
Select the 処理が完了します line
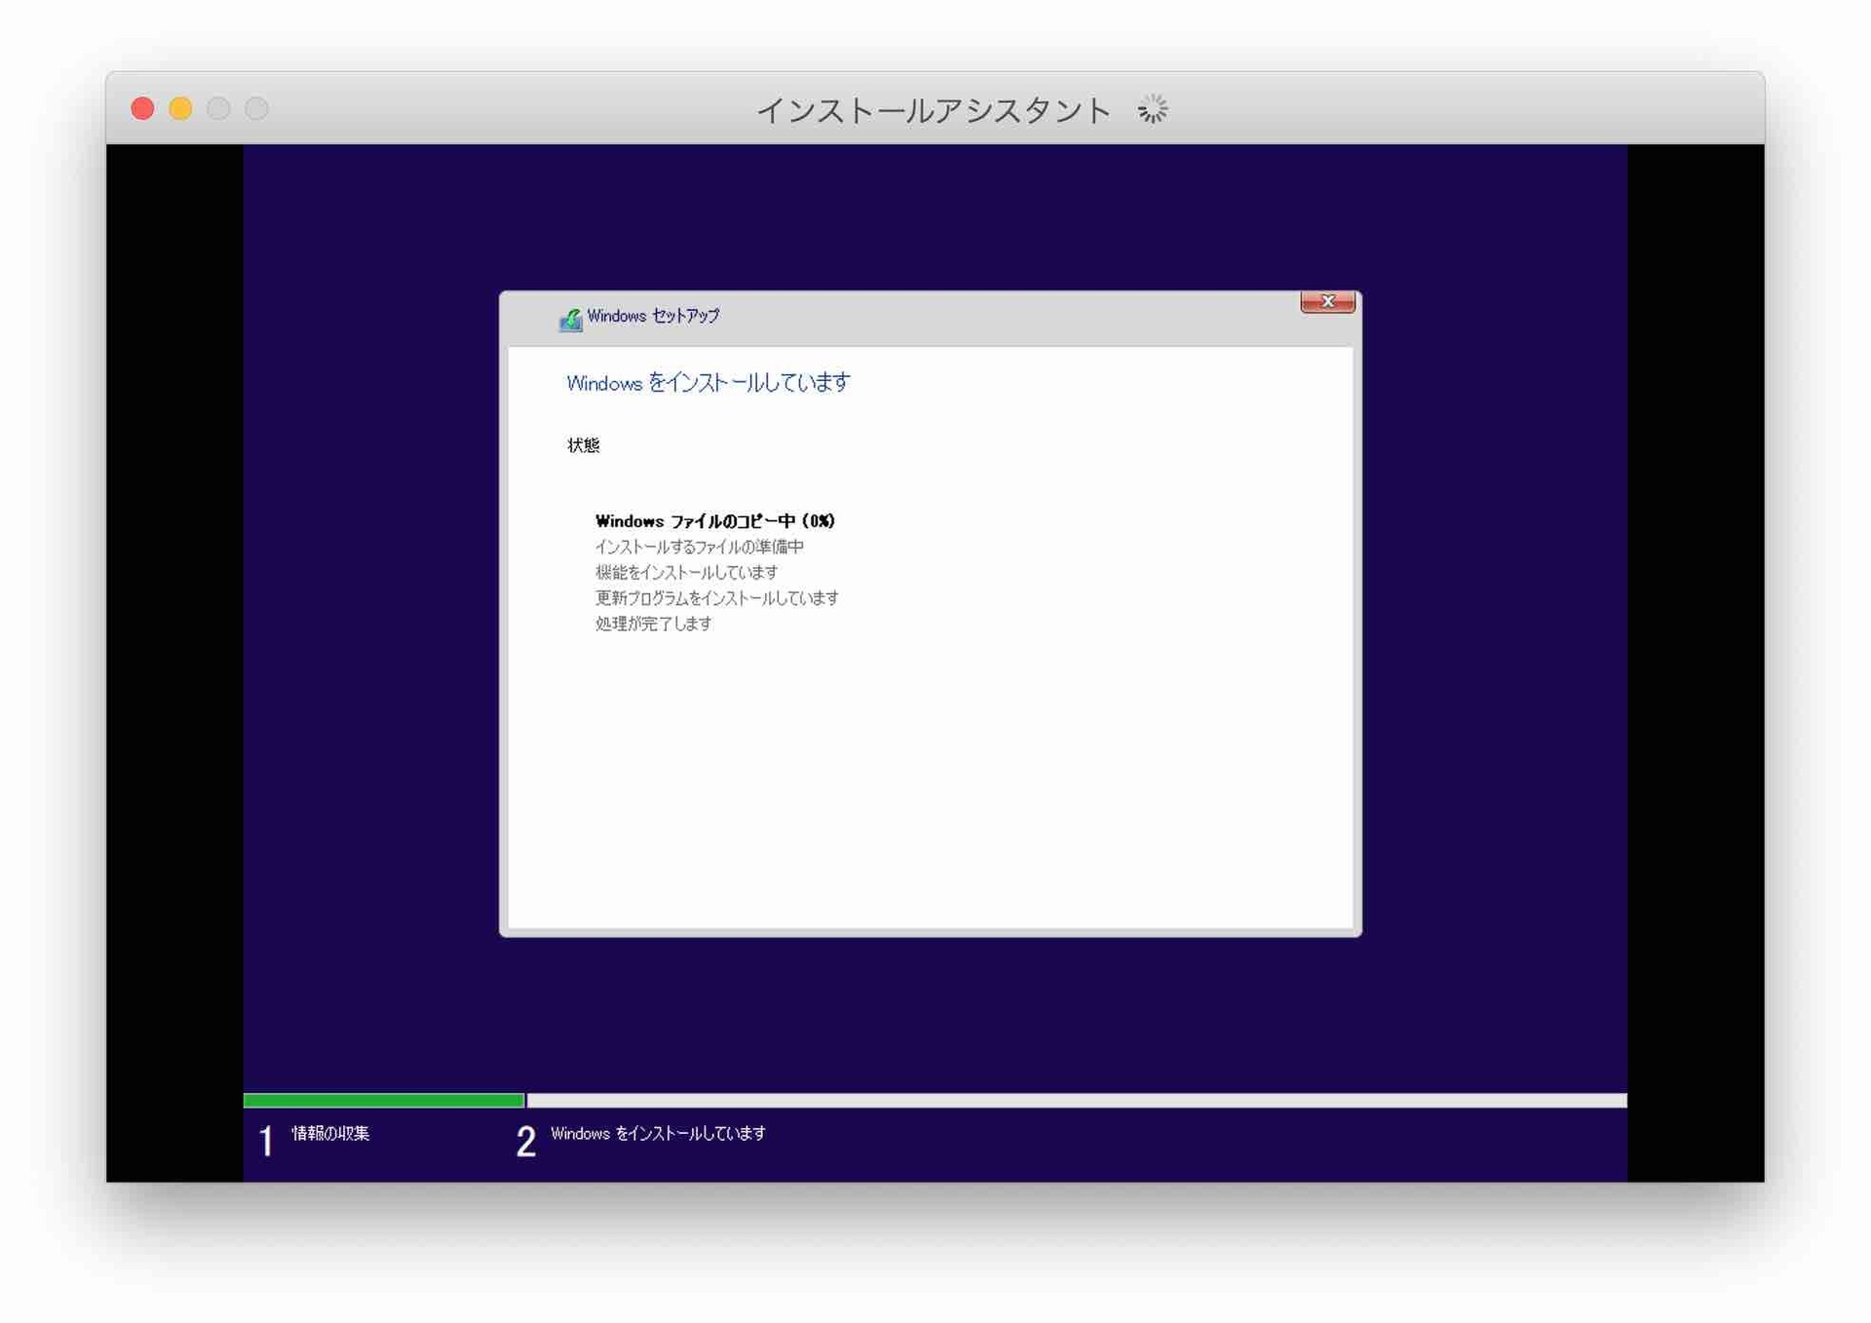654,624
